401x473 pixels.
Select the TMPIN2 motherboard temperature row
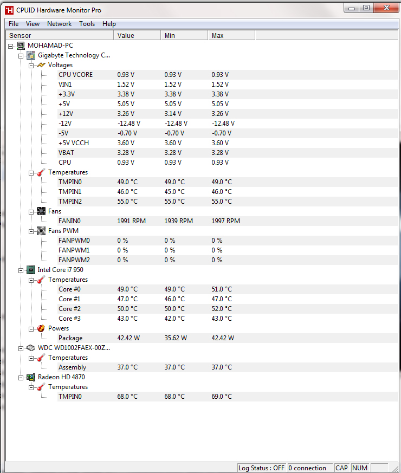[228, 202]
